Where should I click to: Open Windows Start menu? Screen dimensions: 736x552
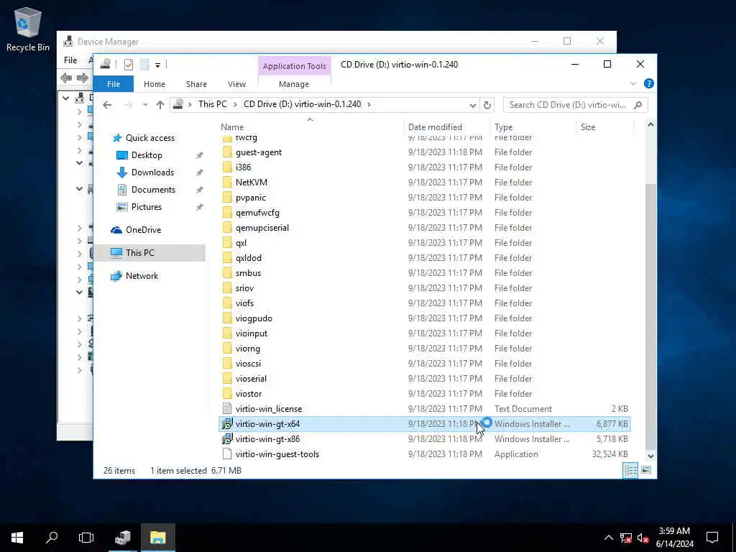(17, 538)
